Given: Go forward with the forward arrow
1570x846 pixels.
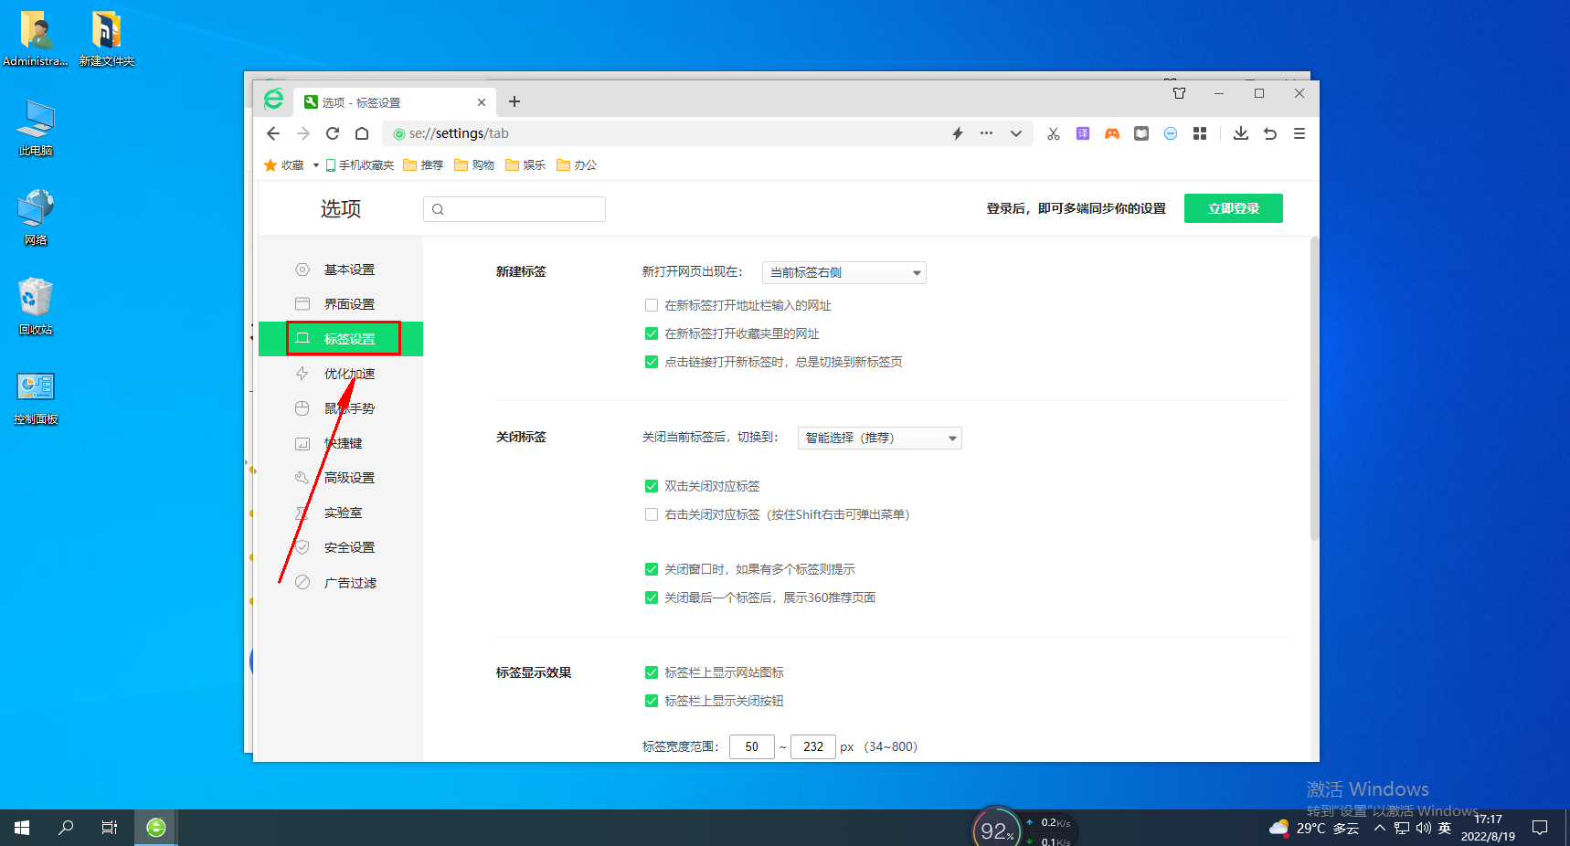Looking at the screenshot, I should point(303,133).
